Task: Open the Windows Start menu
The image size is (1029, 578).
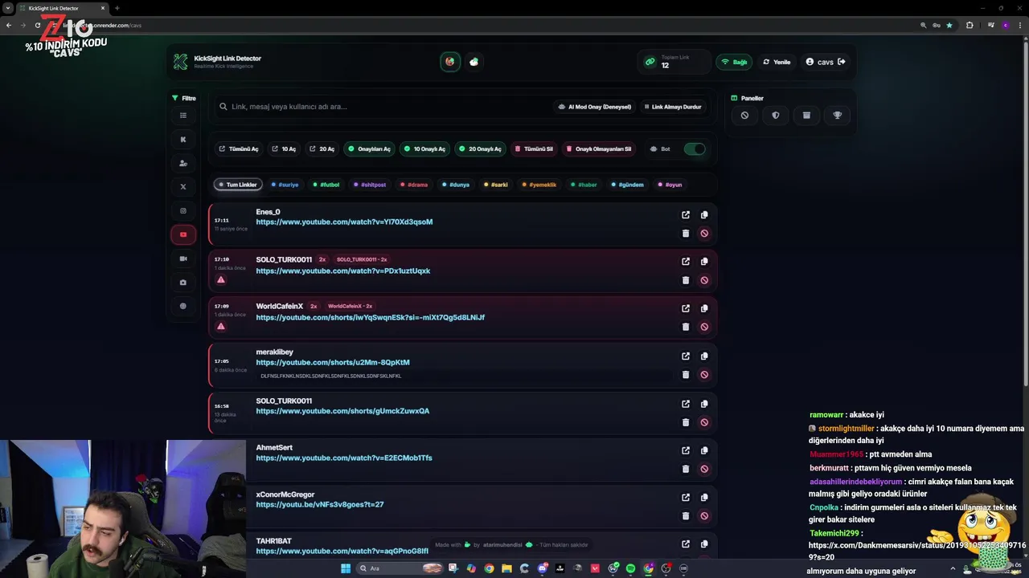Action: coord(346,568)
